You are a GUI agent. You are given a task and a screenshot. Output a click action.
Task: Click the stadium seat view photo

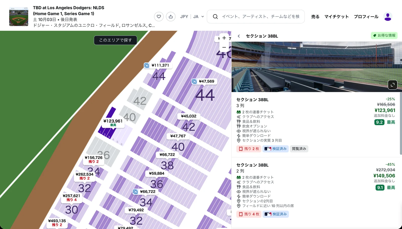(317, 67)
